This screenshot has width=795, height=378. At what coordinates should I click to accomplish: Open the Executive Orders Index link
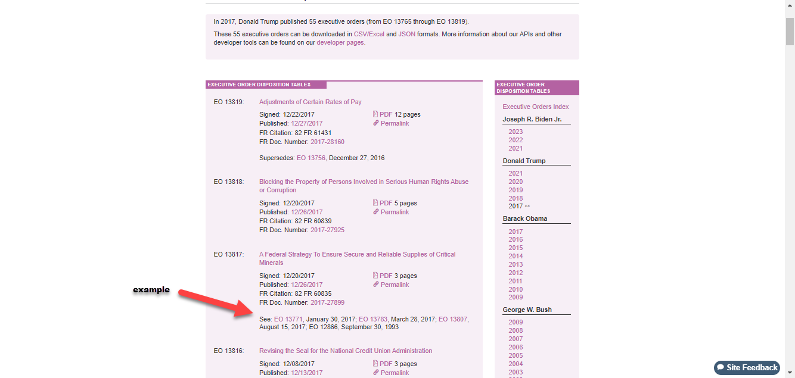pos(536,107)
